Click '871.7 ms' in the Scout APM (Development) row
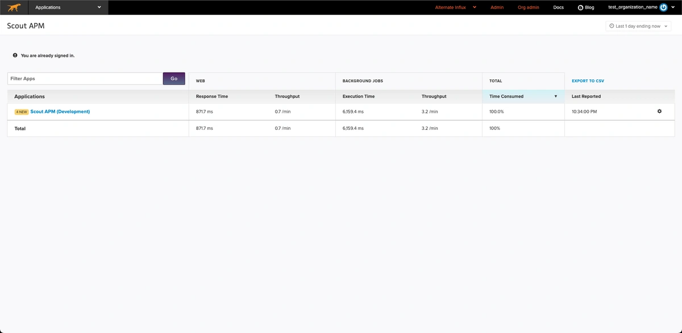 [x=205, y=112]
